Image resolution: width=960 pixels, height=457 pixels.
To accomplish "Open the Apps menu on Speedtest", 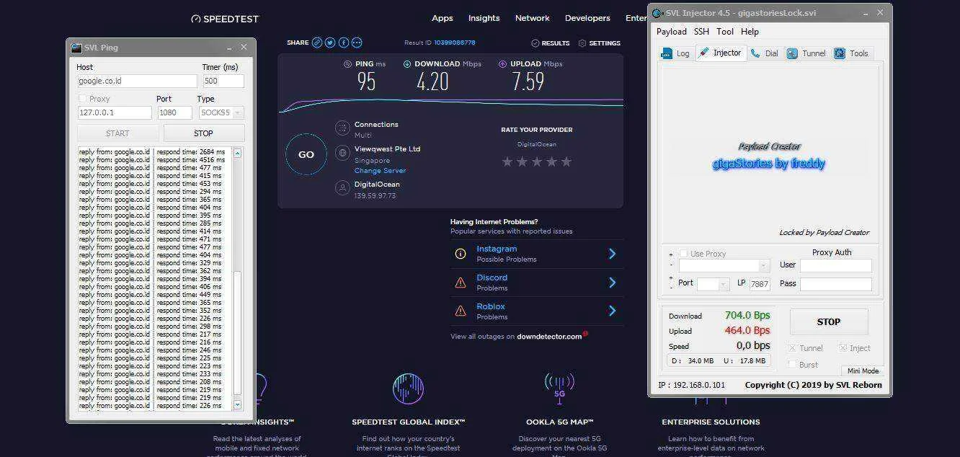I will coord(443,18).
